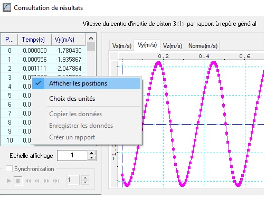Image resolution: width=266 pixels, height=198 pixels.
Task: Click the table scrollbar thumb
Action: tap(91, 47)
